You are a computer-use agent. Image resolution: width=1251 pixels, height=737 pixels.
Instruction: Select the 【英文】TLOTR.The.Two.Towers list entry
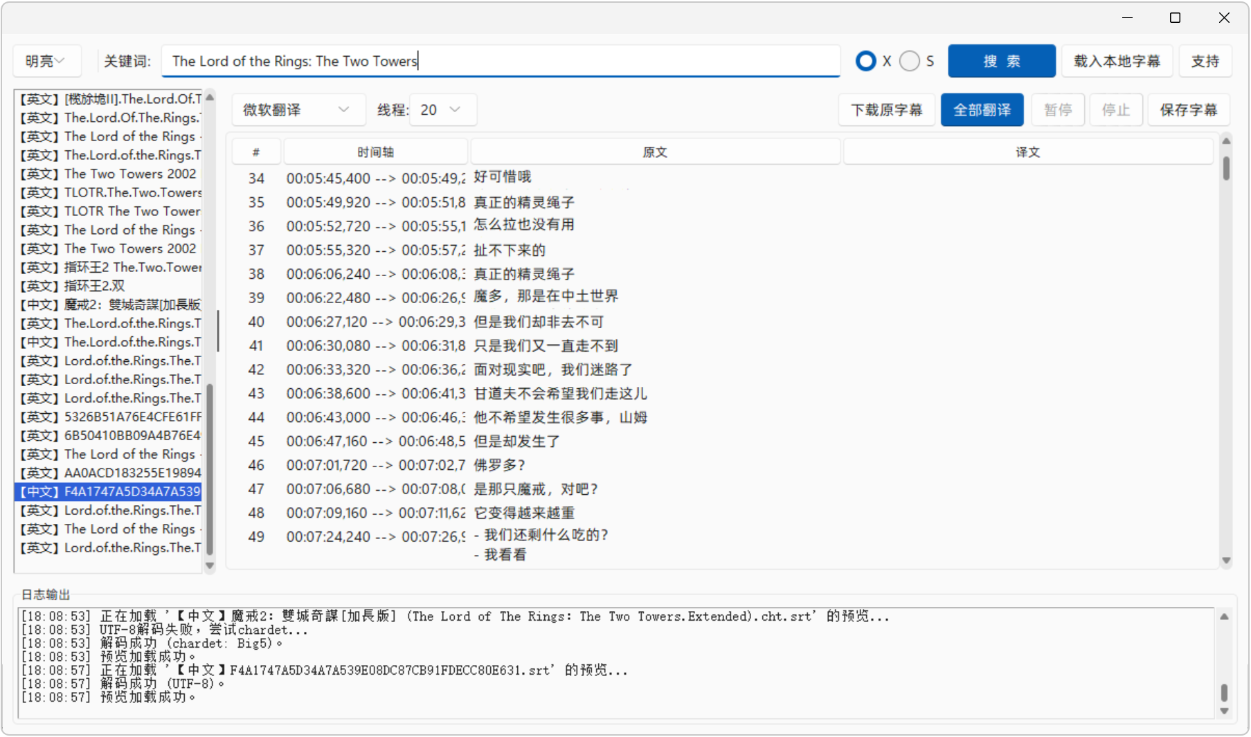point(109,192)
